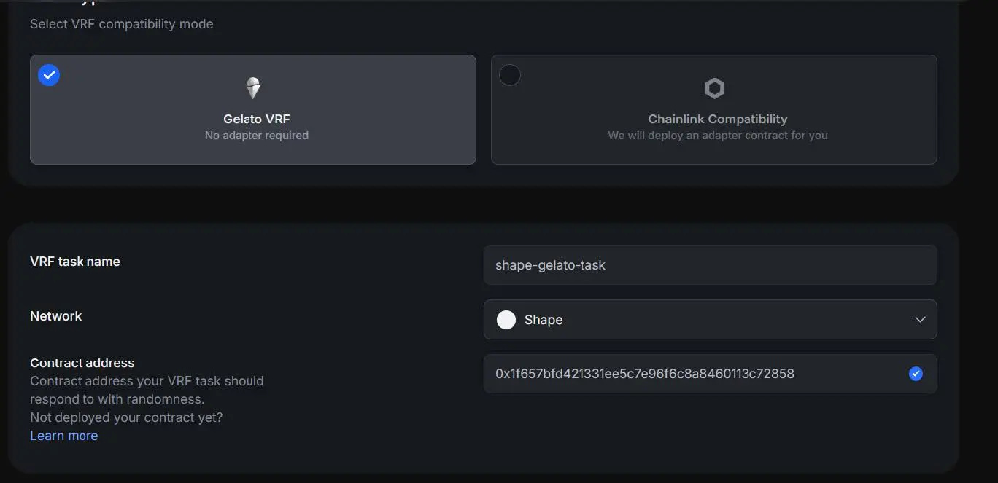The height and width of the screenshot is (483, 998).
Task: Focus the VRF task name input field
Action: 709,265
